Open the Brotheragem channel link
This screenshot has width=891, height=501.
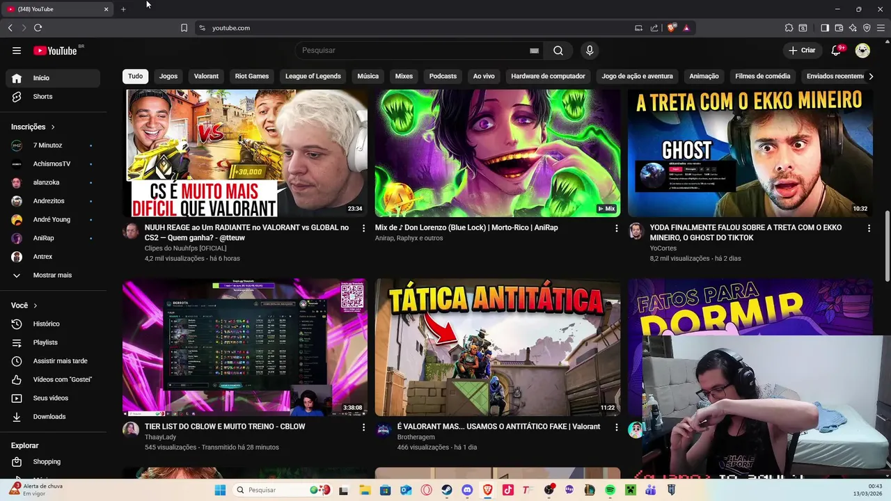click(x=416, y=437)
